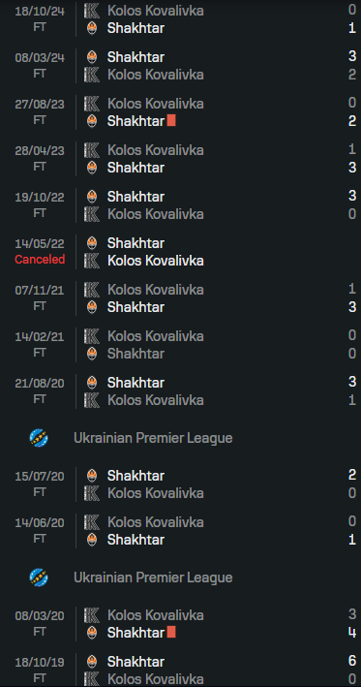Screen dimensions: 361x687
Task: Select Shakhtar in the 19/10/22 match
Action: coord(135,197)
